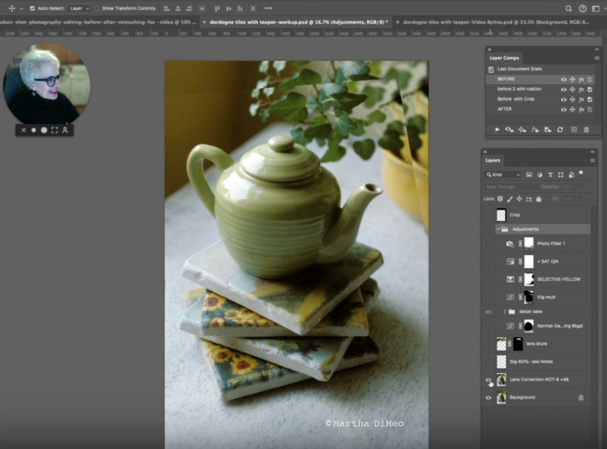Apply the AFTER layer comp checkbox
This screenshot has width=607, height=449.
click(491, 109)
